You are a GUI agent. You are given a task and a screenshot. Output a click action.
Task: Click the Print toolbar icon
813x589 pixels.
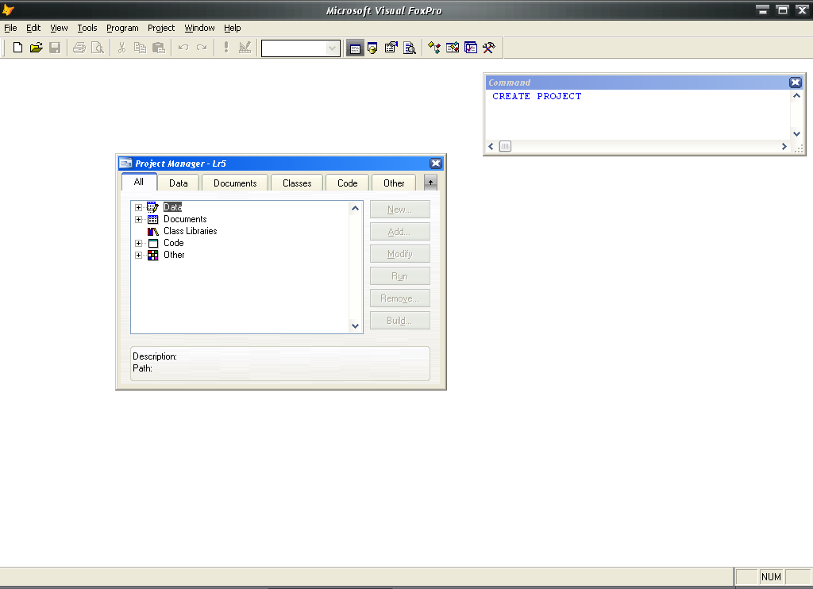pyautogui.click(x=79, y=48)
